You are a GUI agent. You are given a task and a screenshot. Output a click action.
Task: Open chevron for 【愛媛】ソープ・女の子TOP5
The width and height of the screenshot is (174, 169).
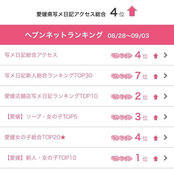(x=166, y=117)
